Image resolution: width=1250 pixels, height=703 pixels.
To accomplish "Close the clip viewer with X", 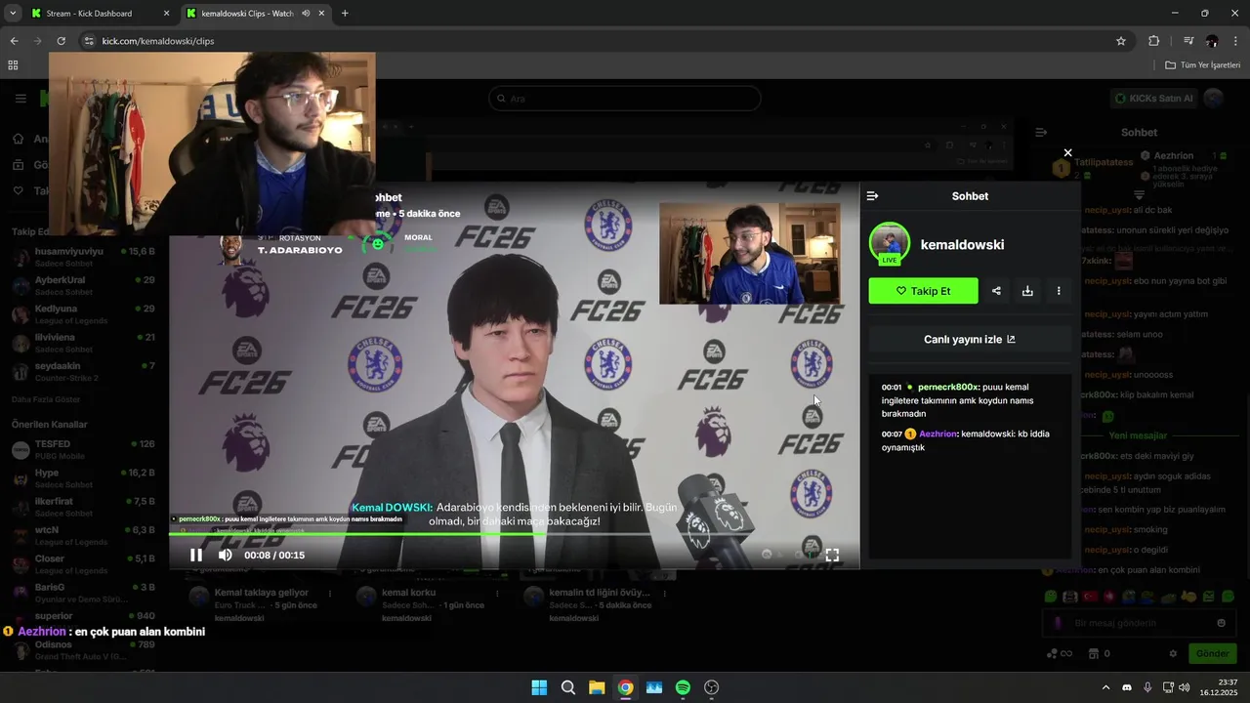I will tap(1067, 152).
